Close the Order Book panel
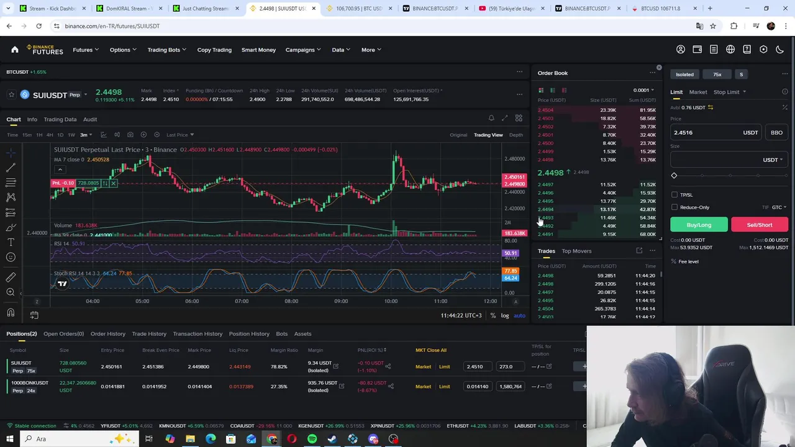The image size is (795, 447). point(659,67)
